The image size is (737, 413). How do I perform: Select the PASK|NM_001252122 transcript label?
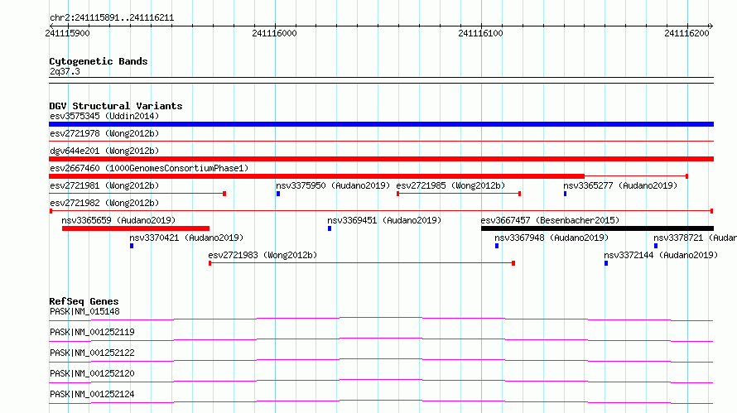pyautogui.click(x=92, y=353)
